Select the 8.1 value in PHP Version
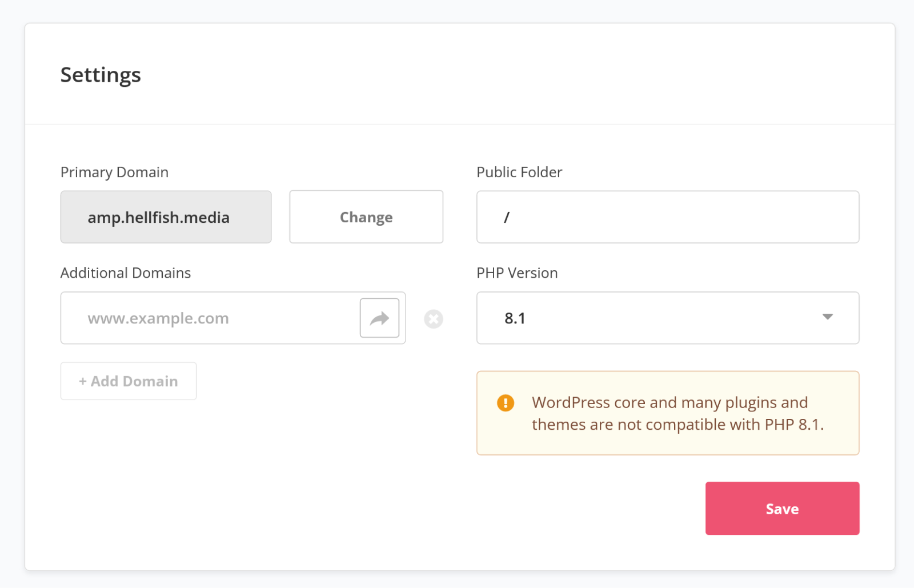This screenshot has width=914, height=588. tap(515, 318)
